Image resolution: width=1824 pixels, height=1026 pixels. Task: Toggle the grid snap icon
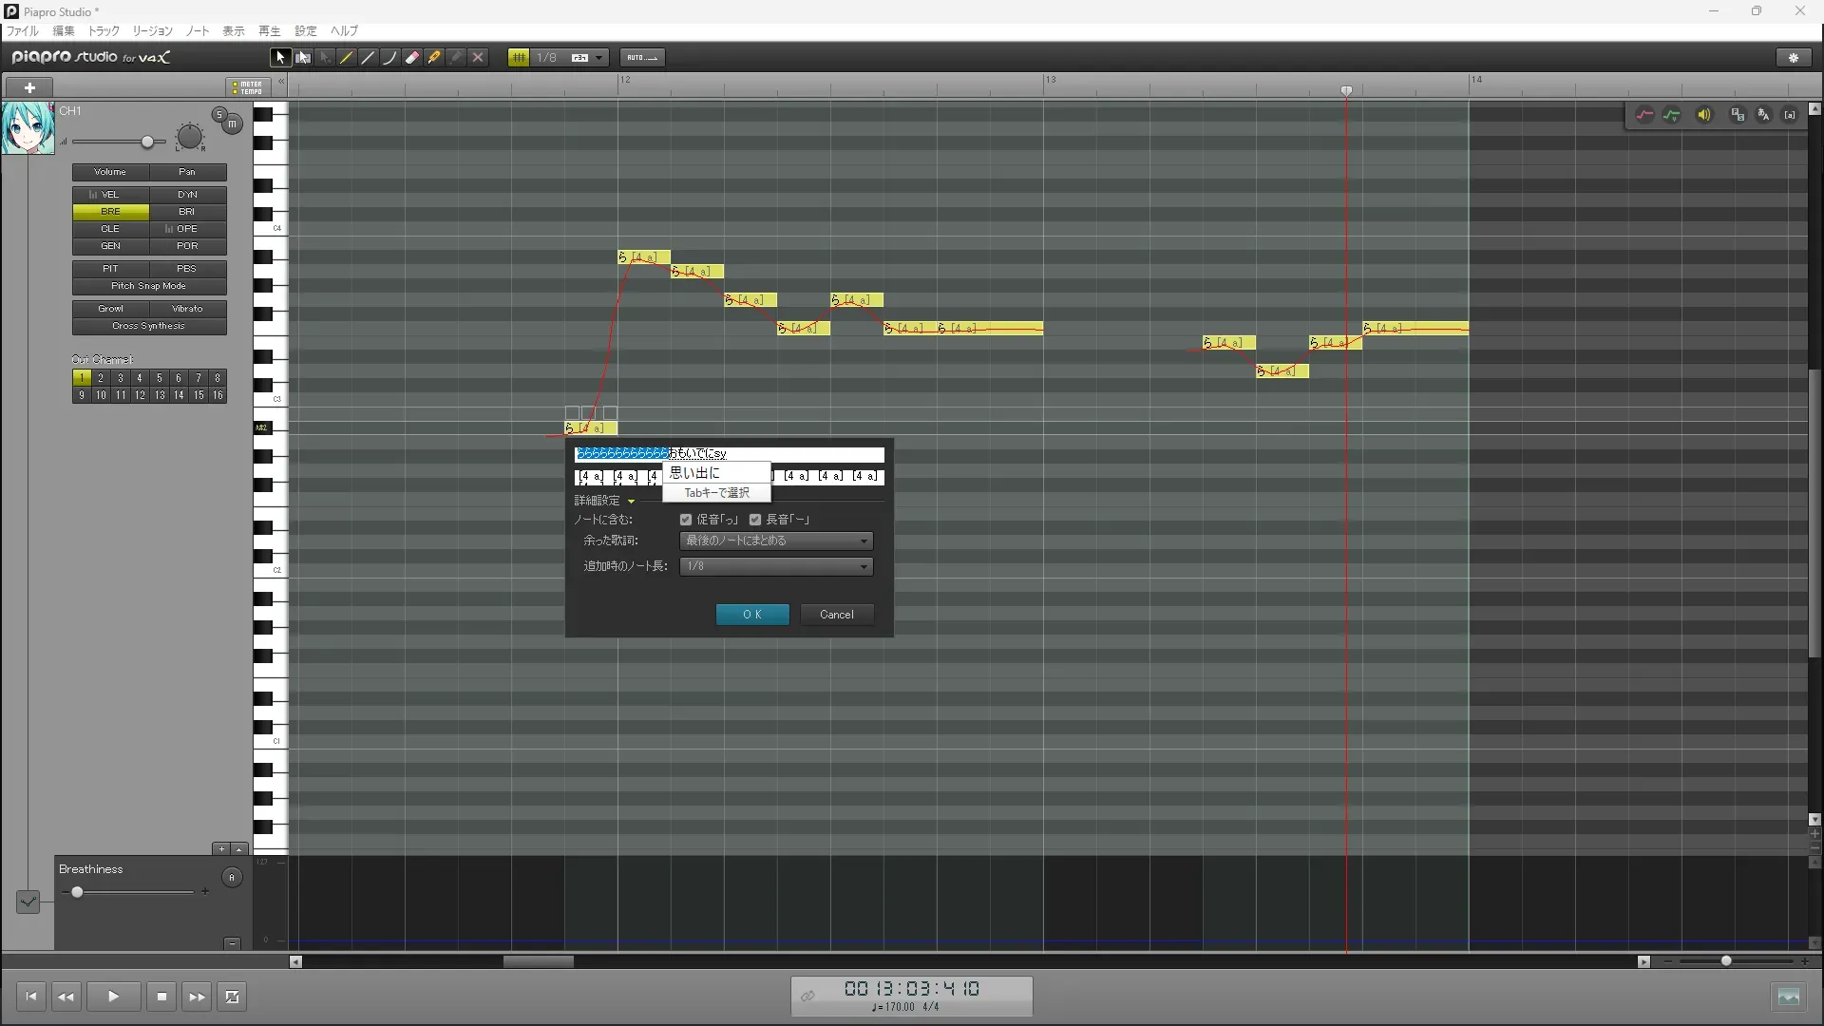click(x=519, y=58)
